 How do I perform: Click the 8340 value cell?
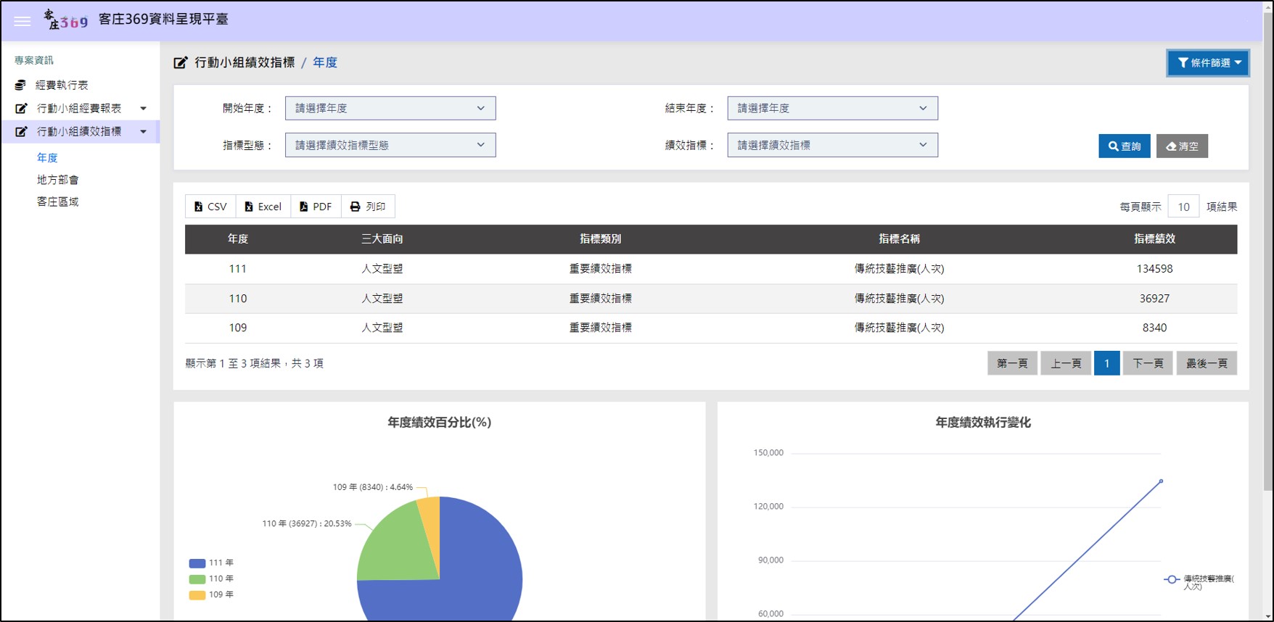1155,328
